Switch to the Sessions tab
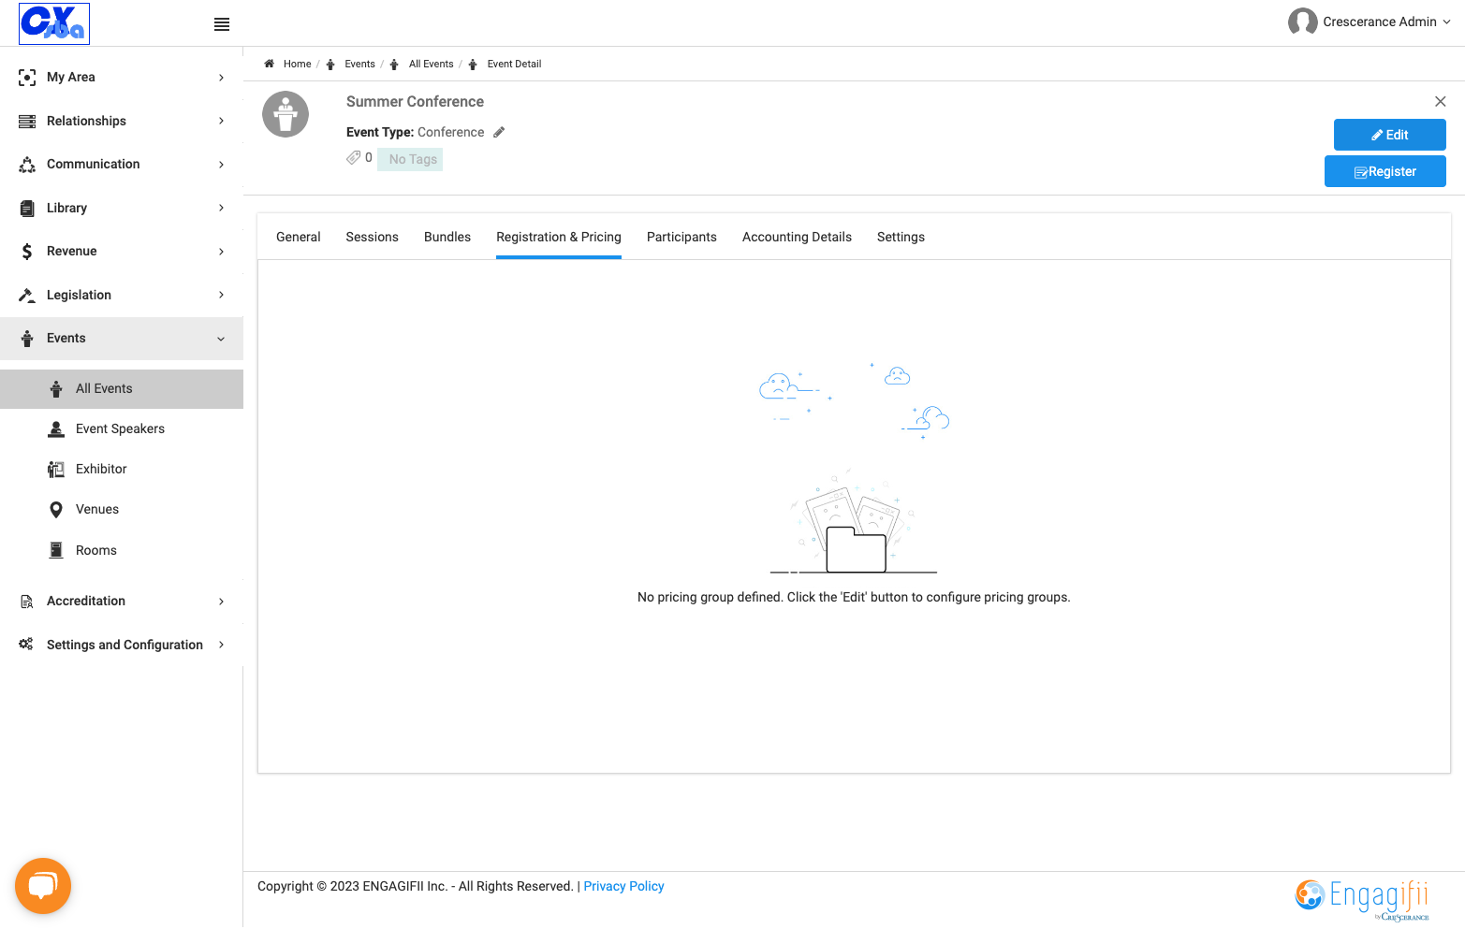 (x=372, y=237)
